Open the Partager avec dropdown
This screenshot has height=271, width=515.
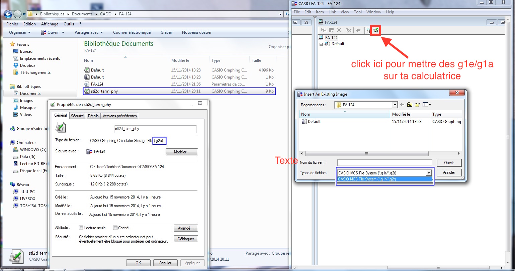point(89,32)
